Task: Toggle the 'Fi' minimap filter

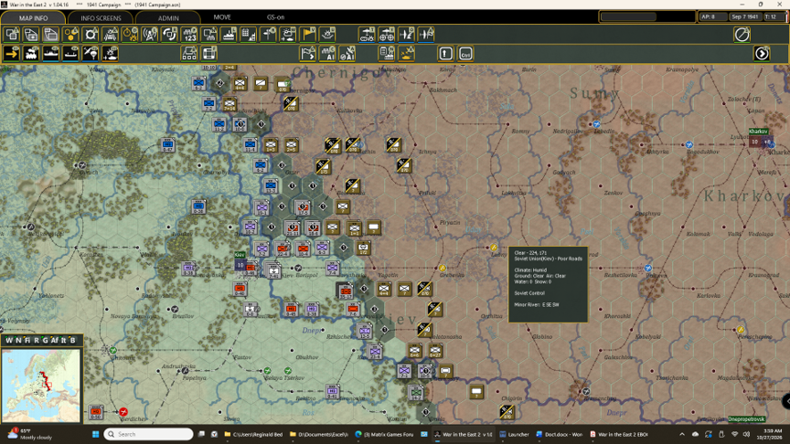Action: [x=27, y=340]
